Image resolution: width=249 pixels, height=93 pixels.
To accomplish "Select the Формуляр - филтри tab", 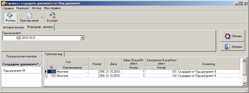I will click(40, 27).
